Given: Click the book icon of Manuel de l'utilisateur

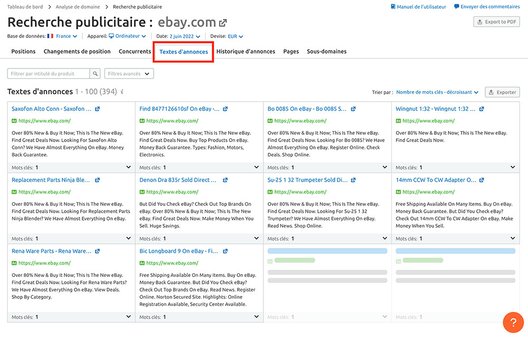Looking at the screenshot, I should tap(393, 7).
